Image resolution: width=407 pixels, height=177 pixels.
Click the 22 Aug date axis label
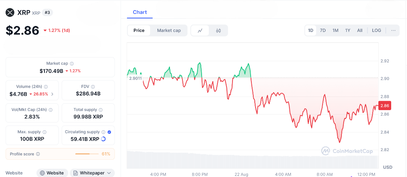click(x=241, y=174)
